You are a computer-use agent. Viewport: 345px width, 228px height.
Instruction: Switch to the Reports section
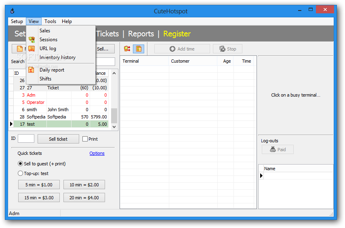(141, 34)
